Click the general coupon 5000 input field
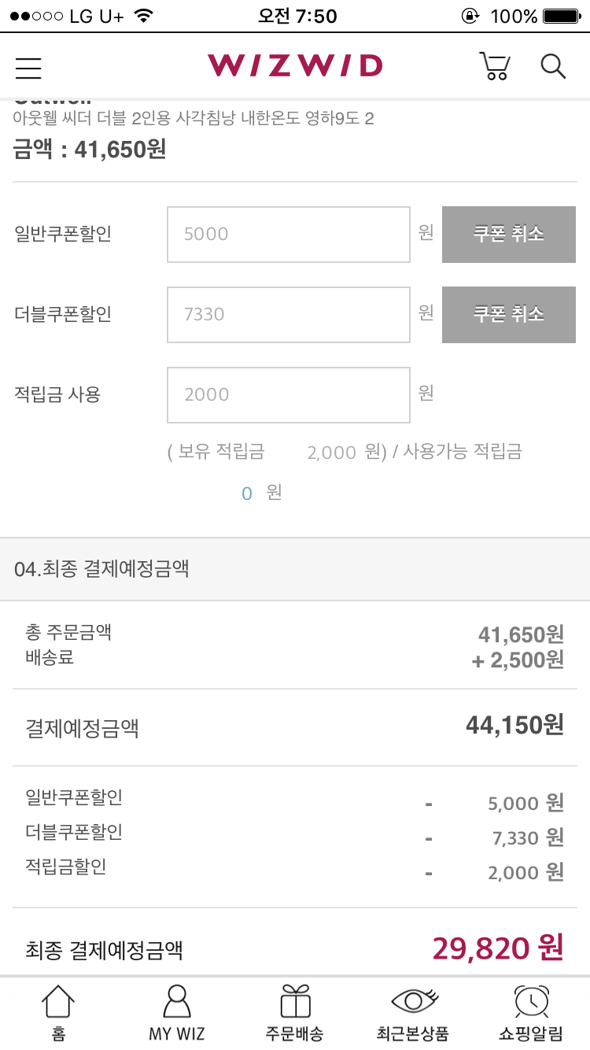 click(288, 235)
